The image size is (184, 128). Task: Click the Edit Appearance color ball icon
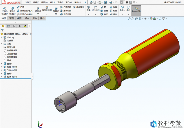[x=151, y=18]
